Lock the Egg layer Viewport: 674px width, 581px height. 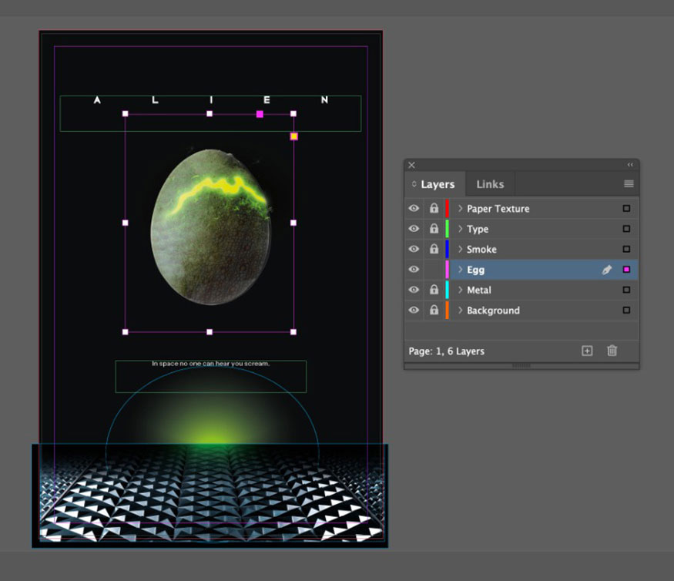click(x=434, y=270)
